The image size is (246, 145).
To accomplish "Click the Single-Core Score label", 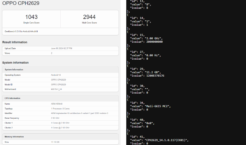I will pos(31,23).
